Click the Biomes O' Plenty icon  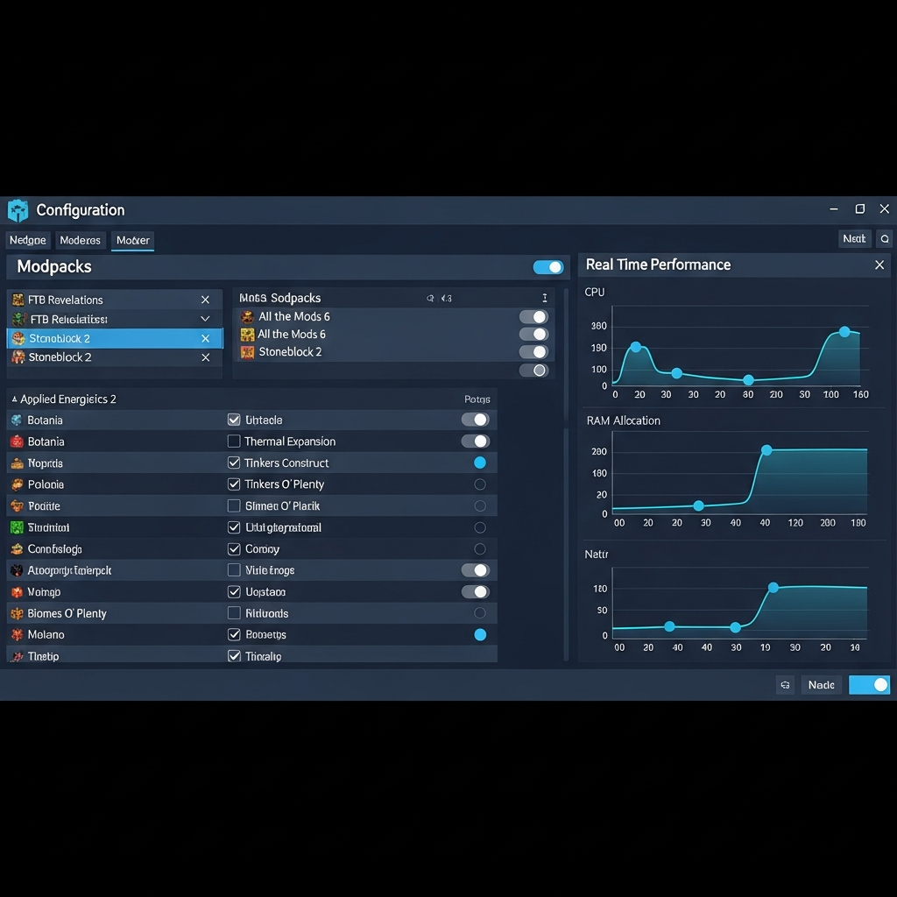18,613
